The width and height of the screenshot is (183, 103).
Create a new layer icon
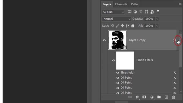click(x=166, y=97)
